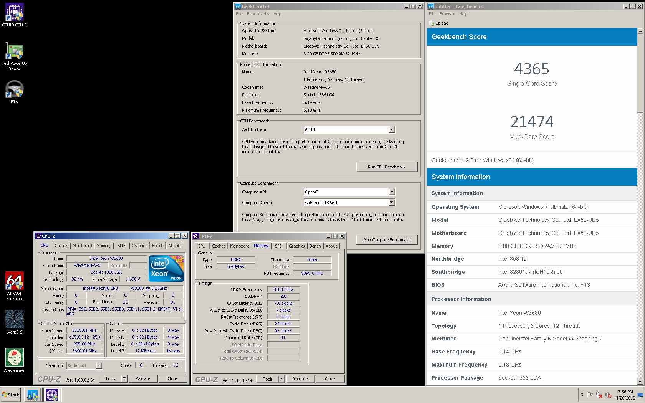Image resolution: width=645 pixels, height=403 pixels.
Task: Open About tab in left CPU-Z
Action: pyautogui.click(x=174, y=246)
